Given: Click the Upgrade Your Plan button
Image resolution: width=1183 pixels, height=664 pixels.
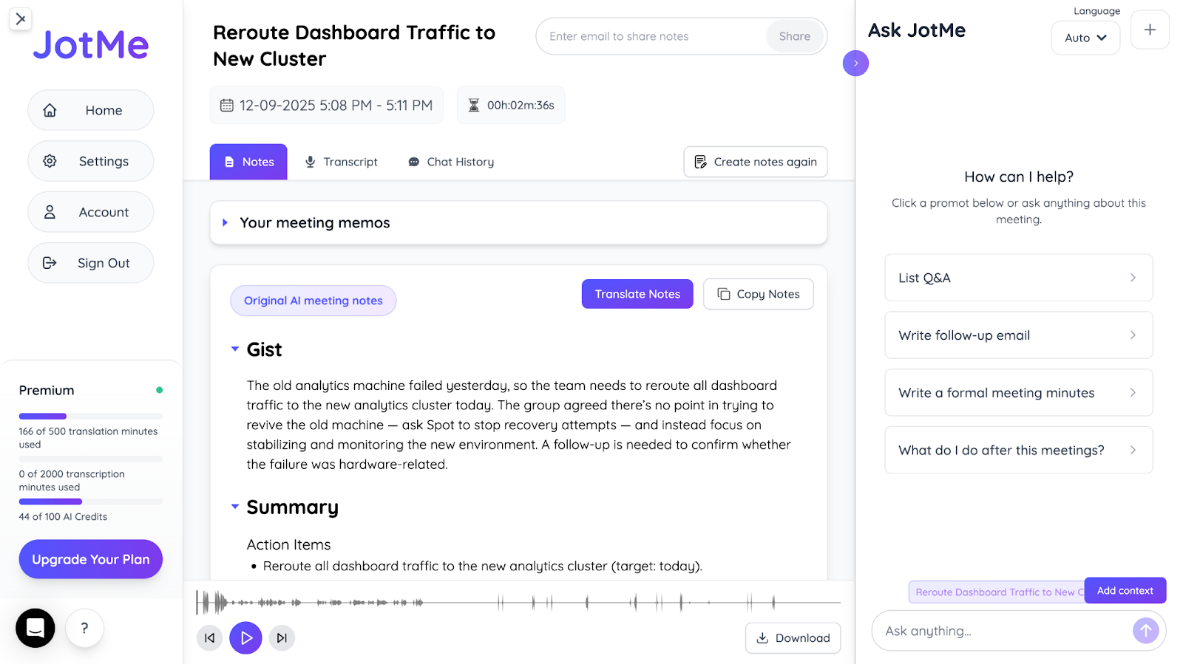Looking at the screenshot, I should 91,559.
